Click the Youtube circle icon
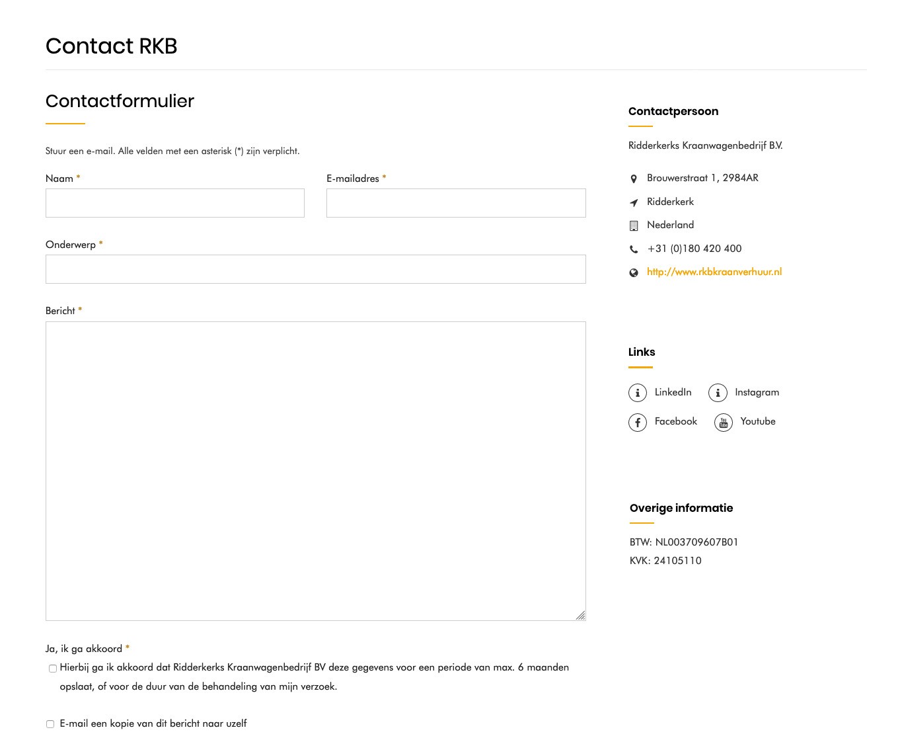This screenshot has height=738, width=900. pyautogui.click(x=723, y=422)
